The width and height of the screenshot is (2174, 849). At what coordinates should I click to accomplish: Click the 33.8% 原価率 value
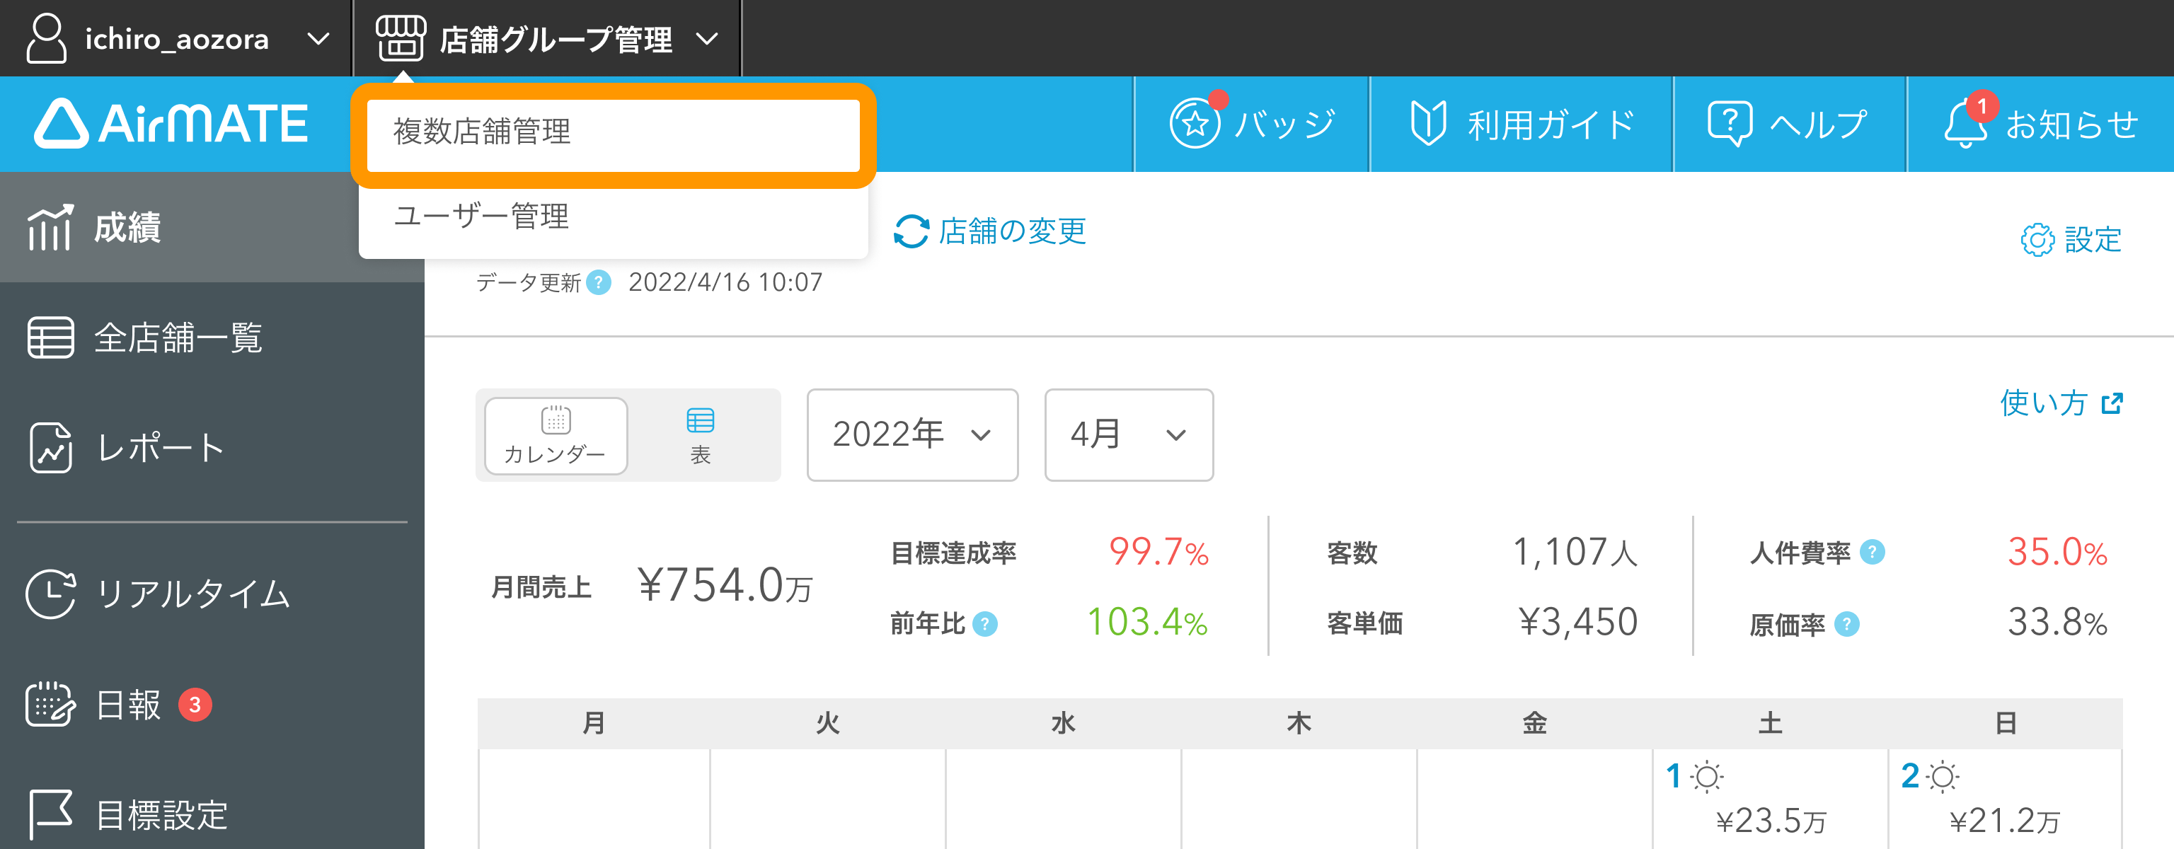[x=2057, y=623]
